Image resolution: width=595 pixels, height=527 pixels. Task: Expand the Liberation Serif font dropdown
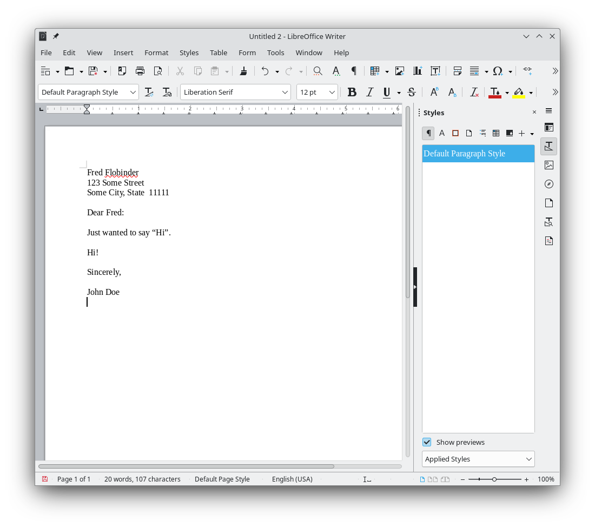click(285, 92)
